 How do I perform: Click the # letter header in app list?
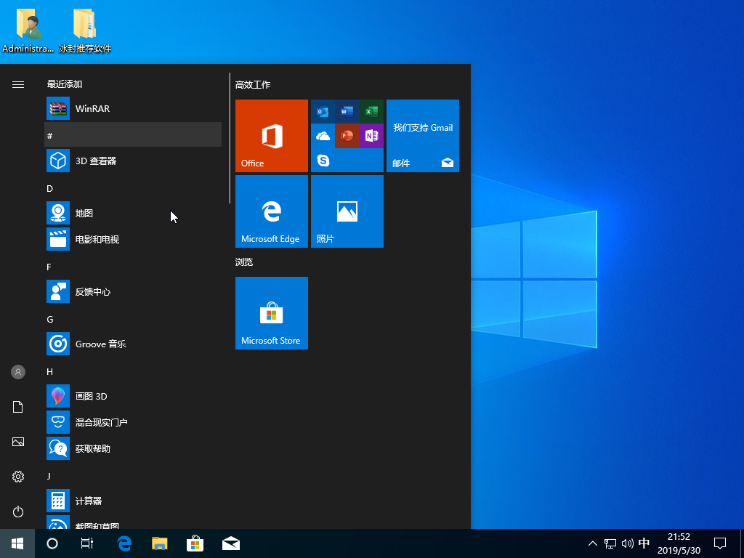133,134
